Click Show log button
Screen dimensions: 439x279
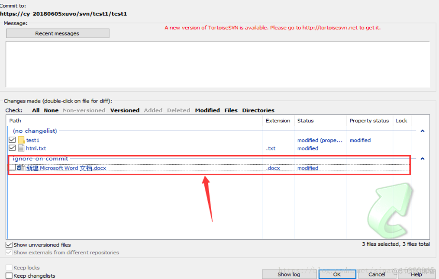pyautogui.click(x=289, y=275)
